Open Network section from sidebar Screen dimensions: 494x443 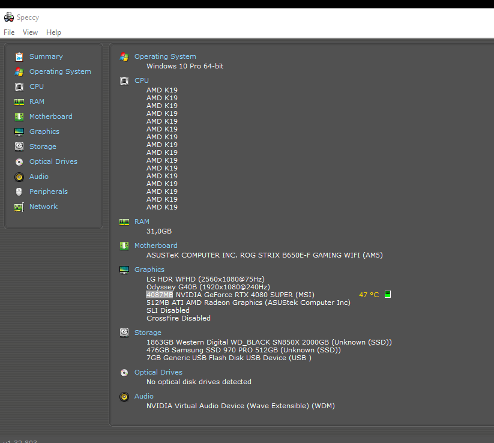click(43, 206)
